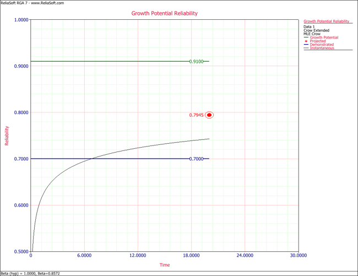
Task: Select the Projected legend label
Action: point(318,41)
